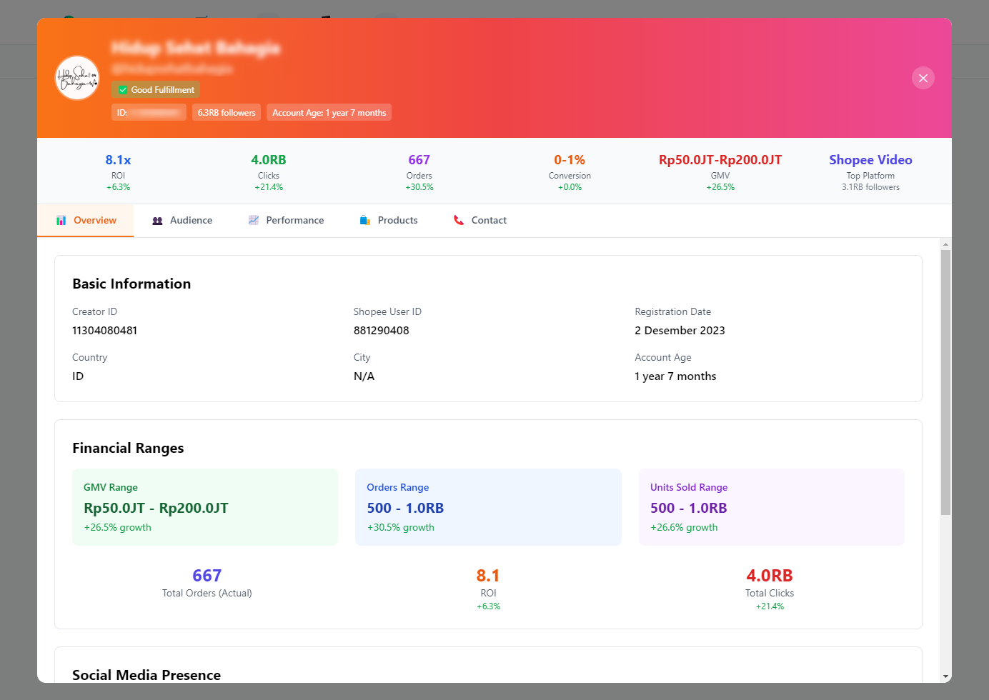Click the Overview tab bar-chart icon
Image resolution: width=989 pixels, height=700 pixels.
coord(61,221)
